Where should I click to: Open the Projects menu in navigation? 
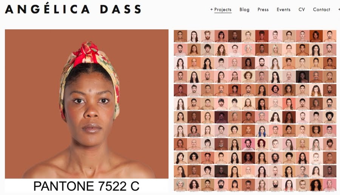(x=223, y=9)
